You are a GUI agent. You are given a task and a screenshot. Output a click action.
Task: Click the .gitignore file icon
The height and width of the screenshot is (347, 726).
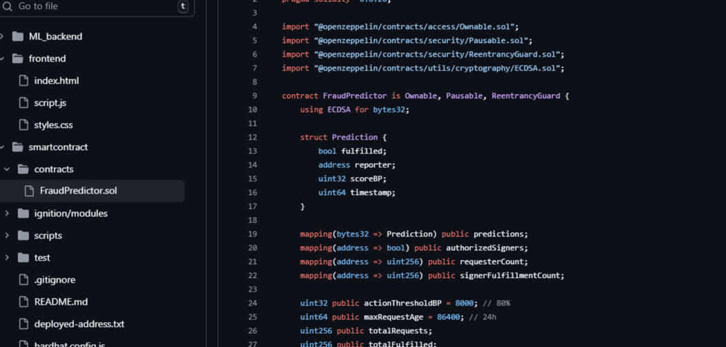(23, 280)
